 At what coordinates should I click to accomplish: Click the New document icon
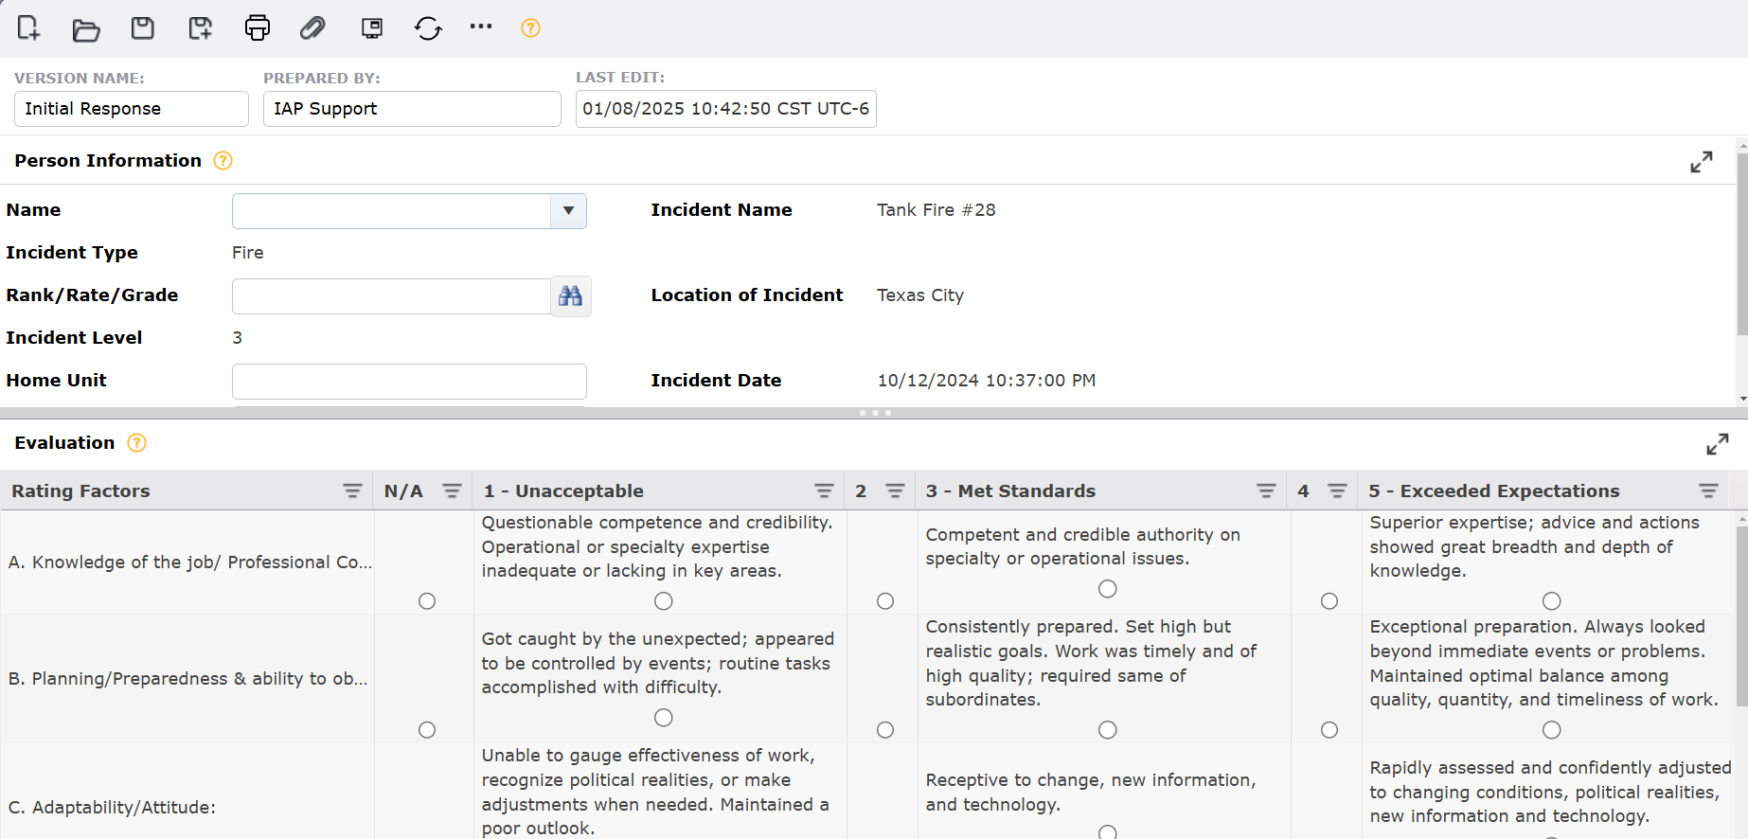(28, 28)
